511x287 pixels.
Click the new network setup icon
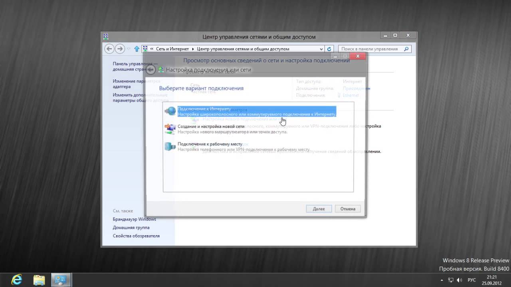click(170, 129)
